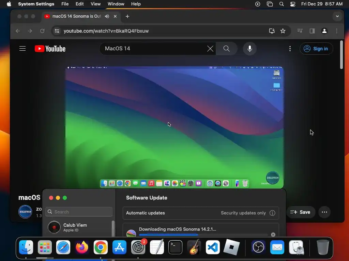Viewport: 349px width, 261px height.
Task: Open the media control icon in Chrome toolbar
Action: 300,31
